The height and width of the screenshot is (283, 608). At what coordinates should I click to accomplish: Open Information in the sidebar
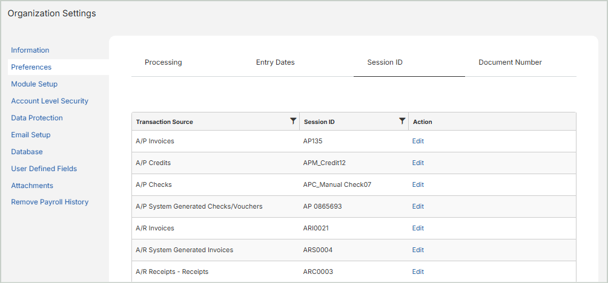[x=30, y=50]
